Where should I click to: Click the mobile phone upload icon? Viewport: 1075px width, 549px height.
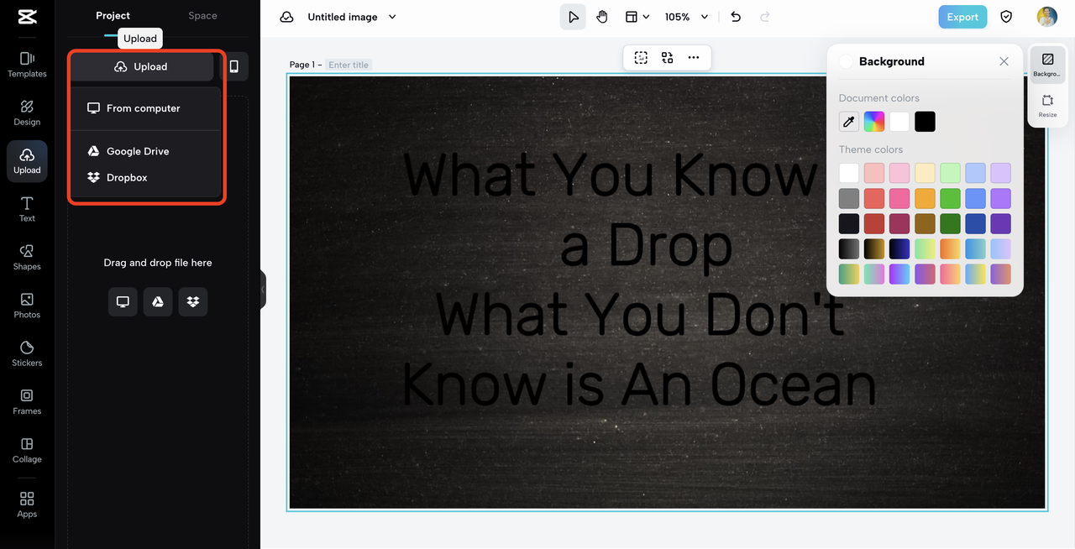tap(233, 66)
